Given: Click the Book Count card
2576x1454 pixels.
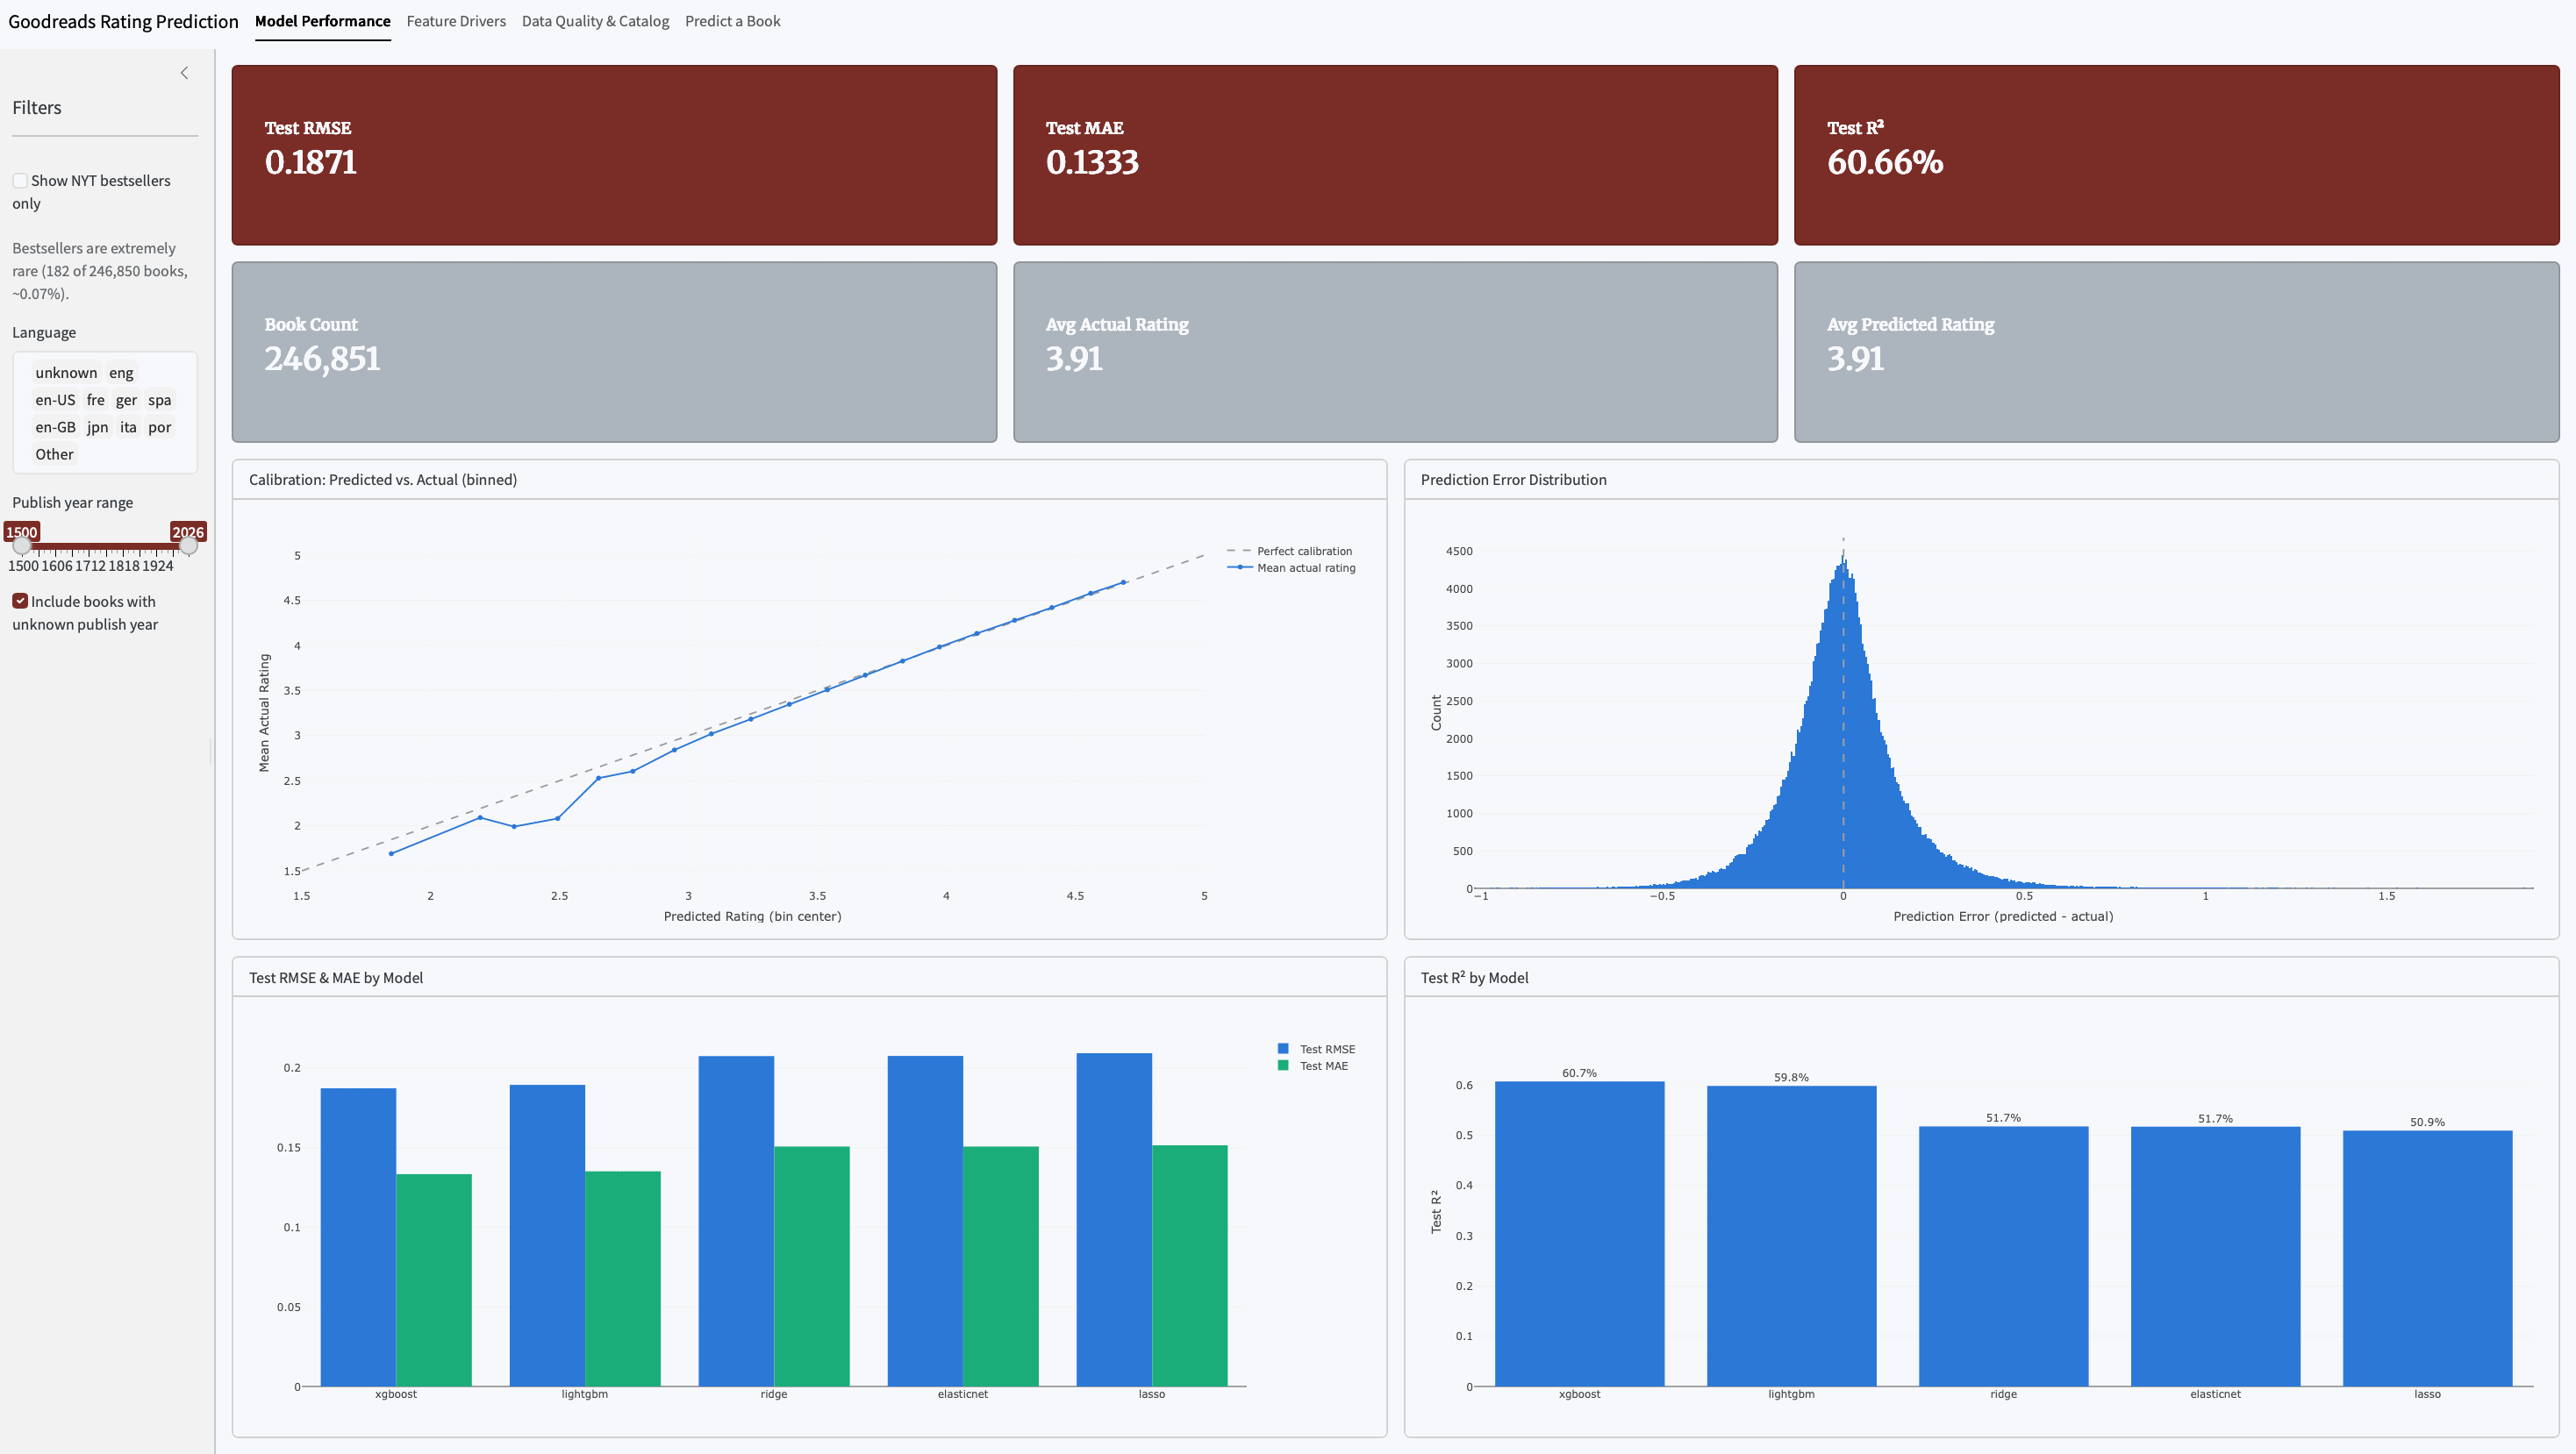Looking at the screenshot, I should 614,352.
